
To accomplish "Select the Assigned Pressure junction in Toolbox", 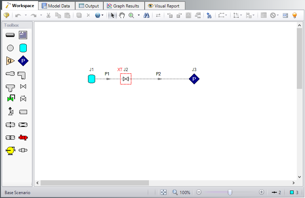I will 23,61.
